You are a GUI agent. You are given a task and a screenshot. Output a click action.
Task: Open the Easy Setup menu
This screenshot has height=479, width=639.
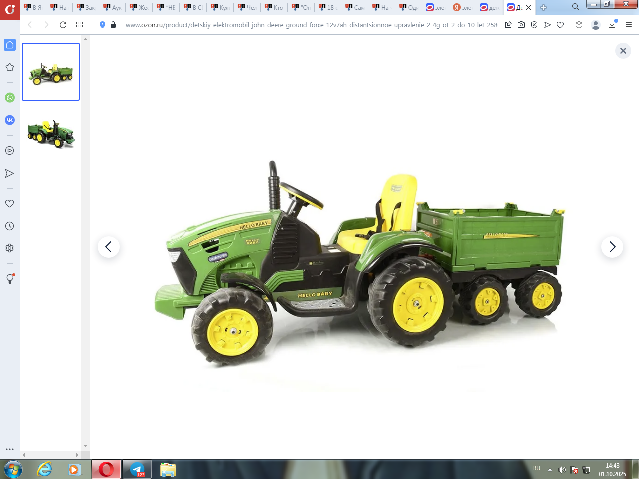(629, 25)
